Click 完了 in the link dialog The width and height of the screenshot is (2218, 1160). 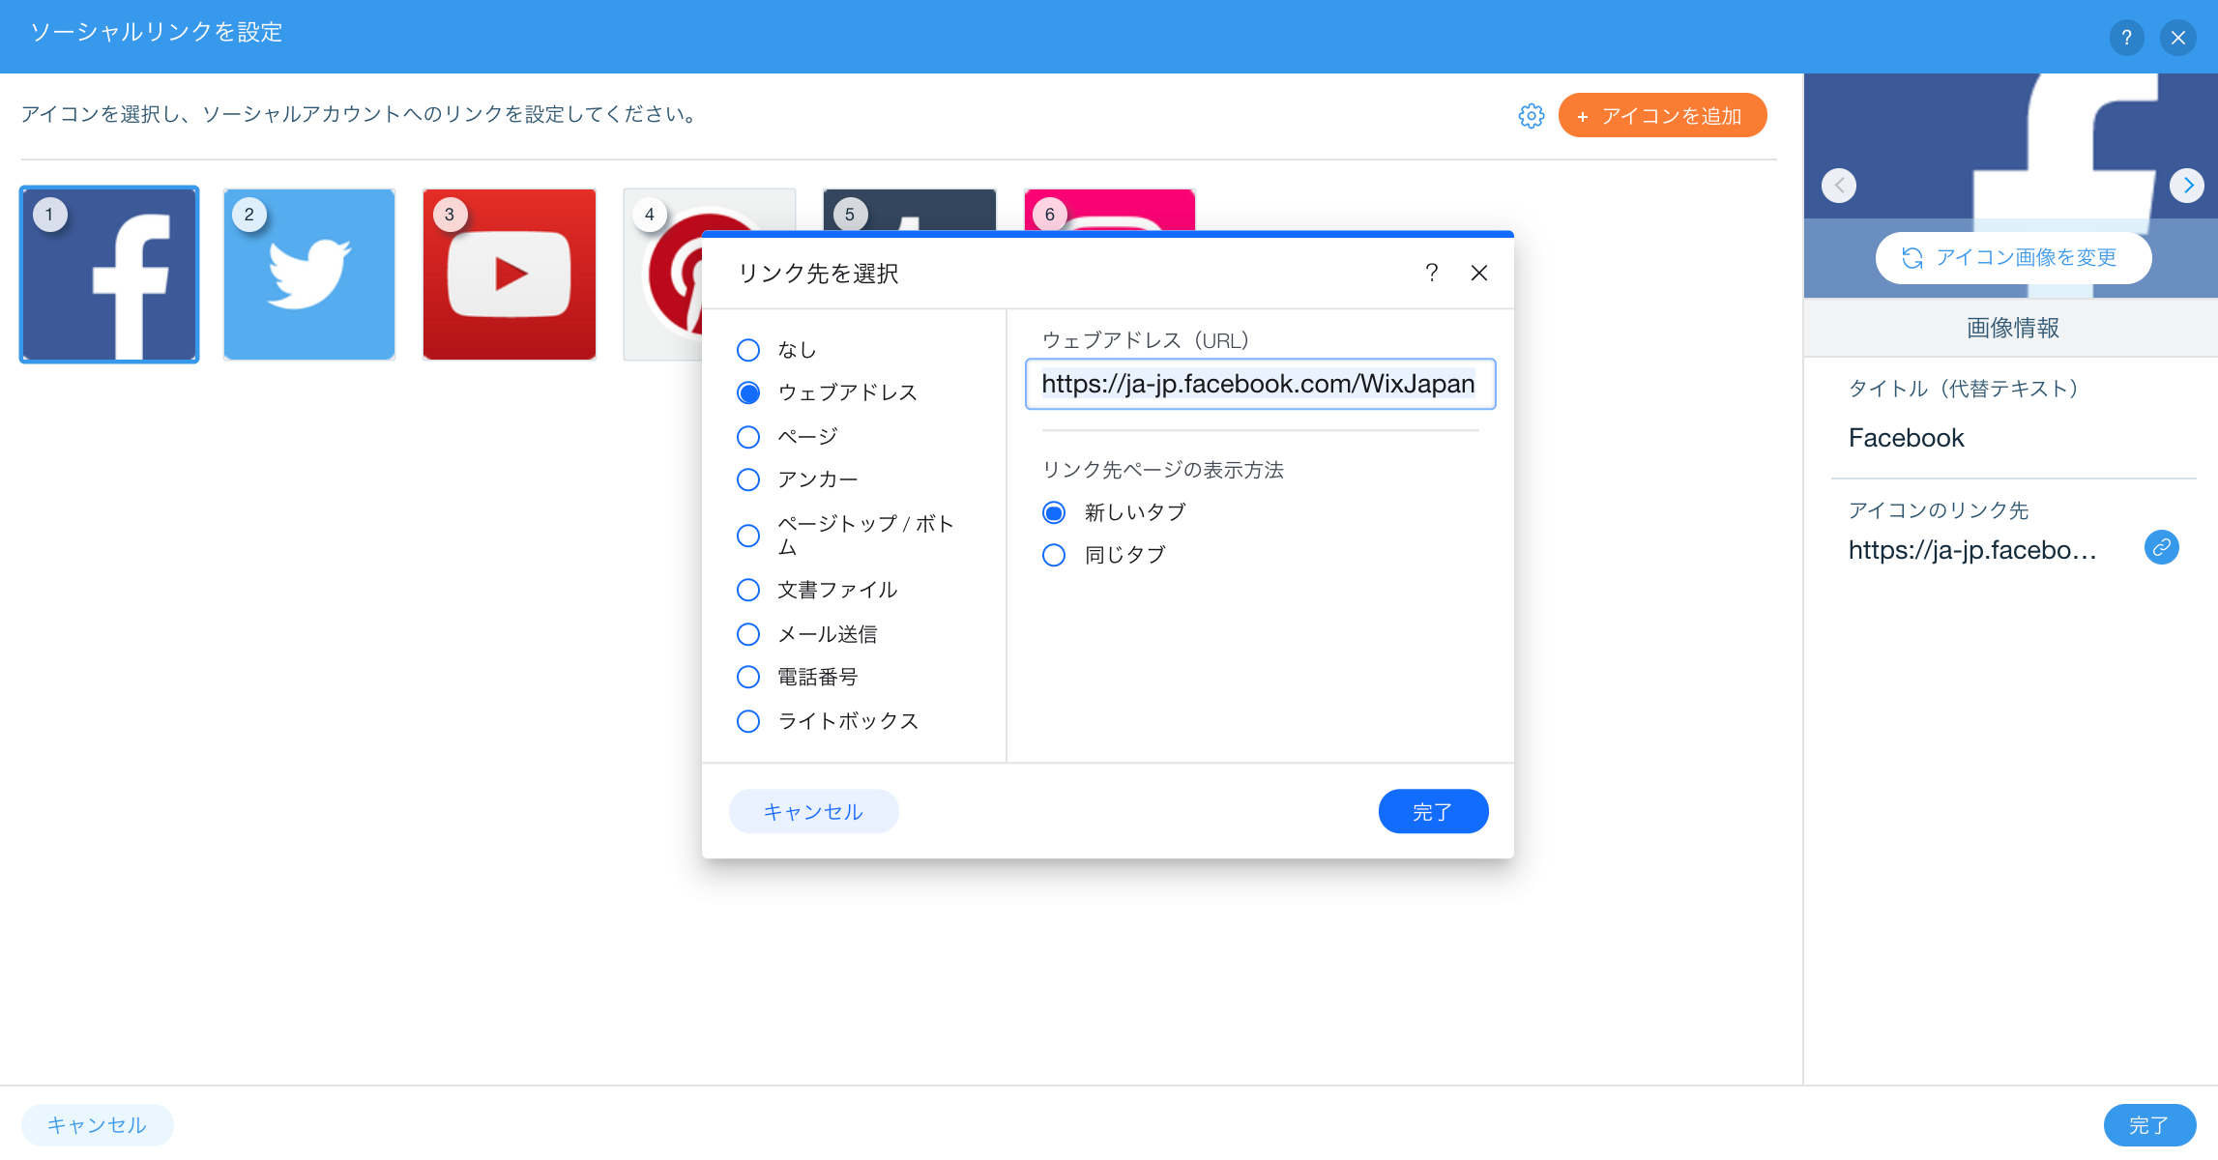(1433, 811)
